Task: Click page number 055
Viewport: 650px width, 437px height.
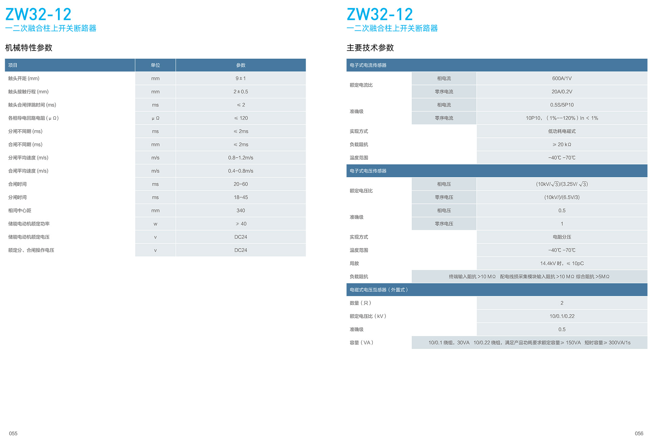Action: click(13, 433)
